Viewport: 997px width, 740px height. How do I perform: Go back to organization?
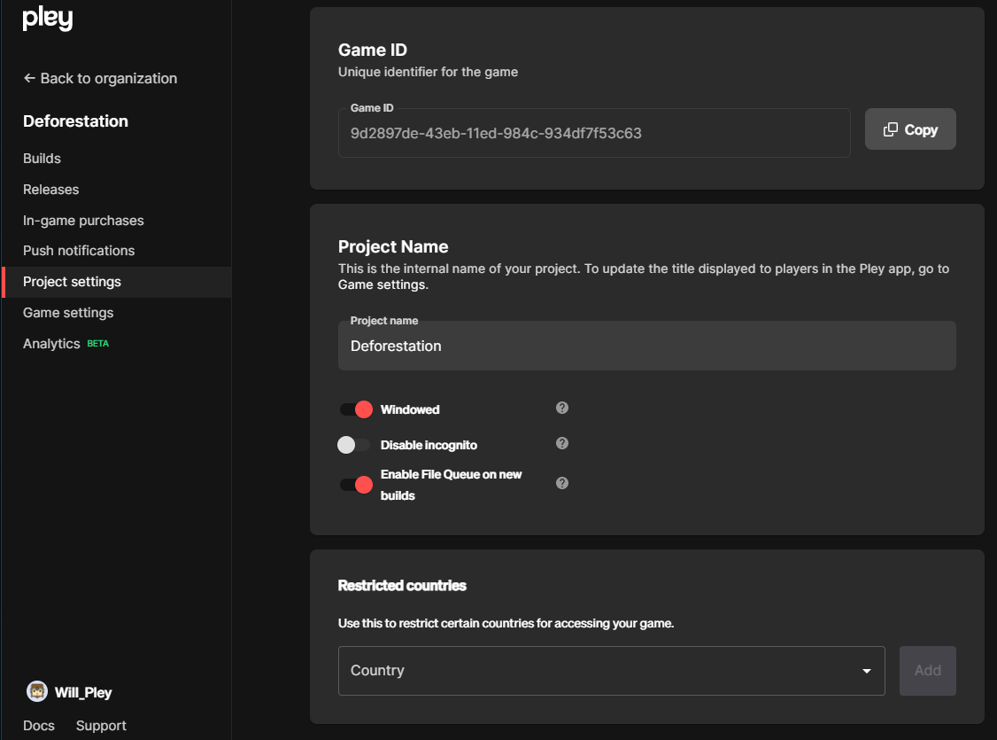click(100, 78)
